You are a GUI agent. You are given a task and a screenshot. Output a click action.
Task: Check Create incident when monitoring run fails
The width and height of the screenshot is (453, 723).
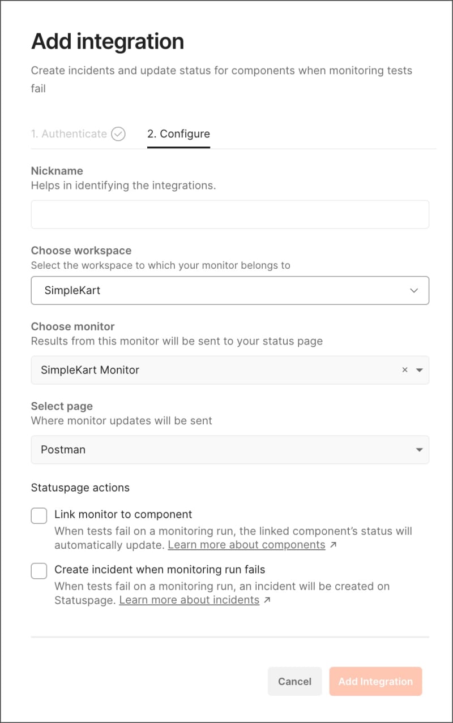[x=39, y=571]
